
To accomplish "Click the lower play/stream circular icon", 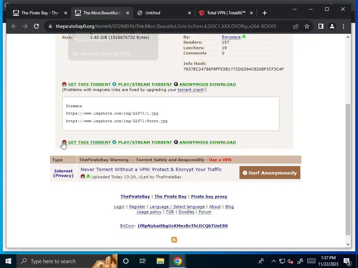I will pos(114,142).
